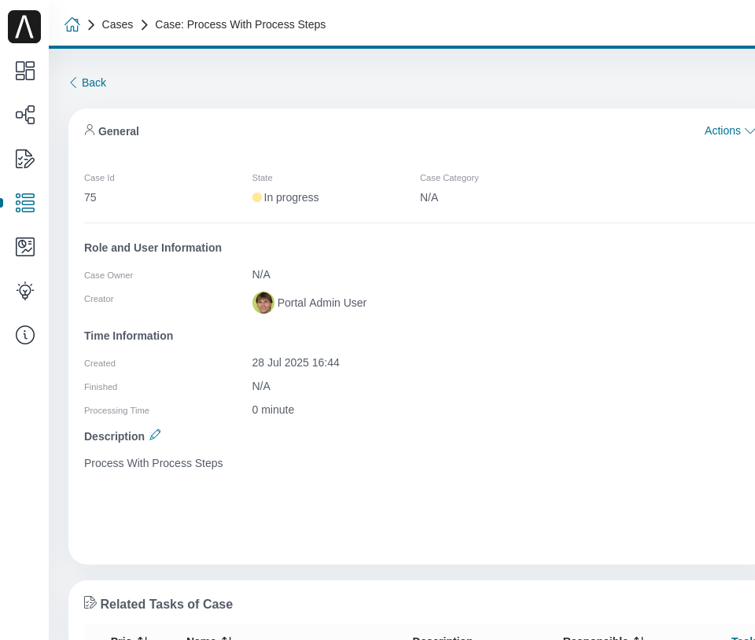Edit the case description via pencil icon
The width and height of the screenshot is (755, 640).
[155, 435]
